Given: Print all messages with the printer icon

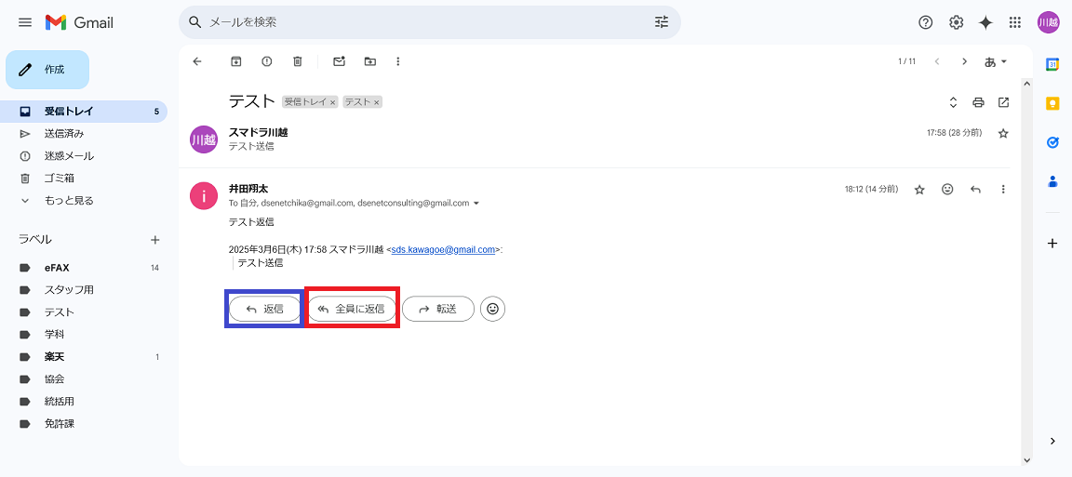Looking at the screenshot, I should pyautogui.click(x=978, y=102).
